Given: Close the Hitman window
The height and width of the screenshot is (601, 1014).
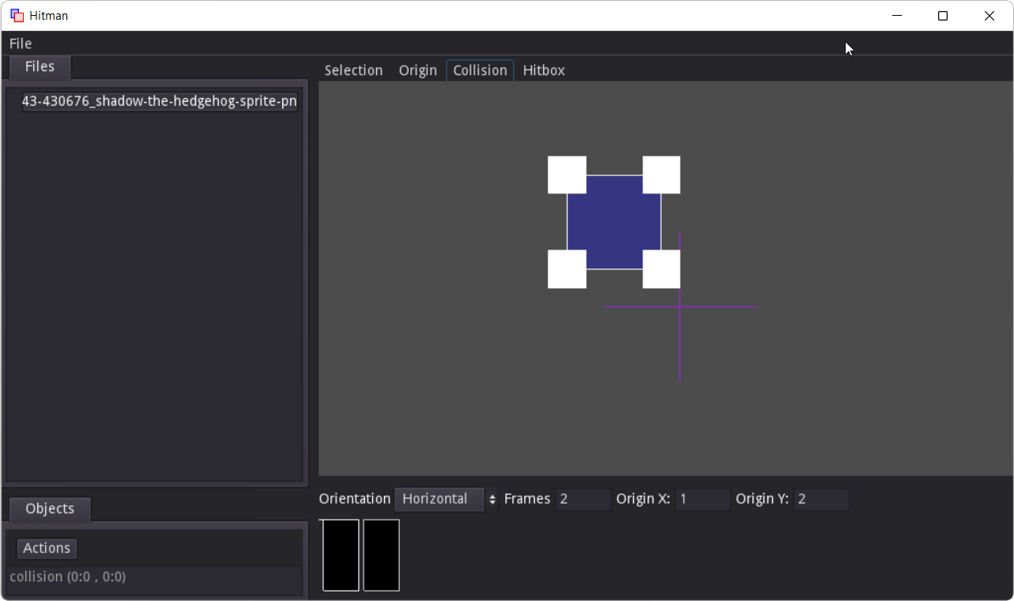Looking at the screenshot, I should (989, 16).
